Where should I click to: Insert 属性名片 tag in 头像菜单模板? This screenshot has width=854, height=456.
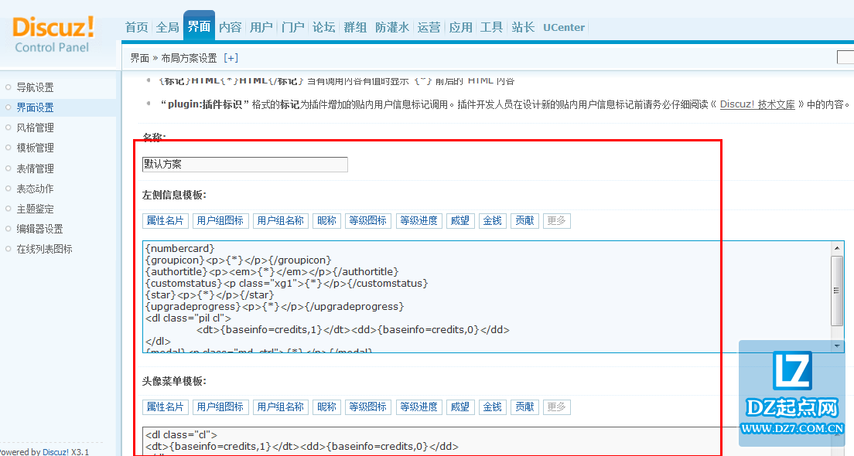[166, 407]
